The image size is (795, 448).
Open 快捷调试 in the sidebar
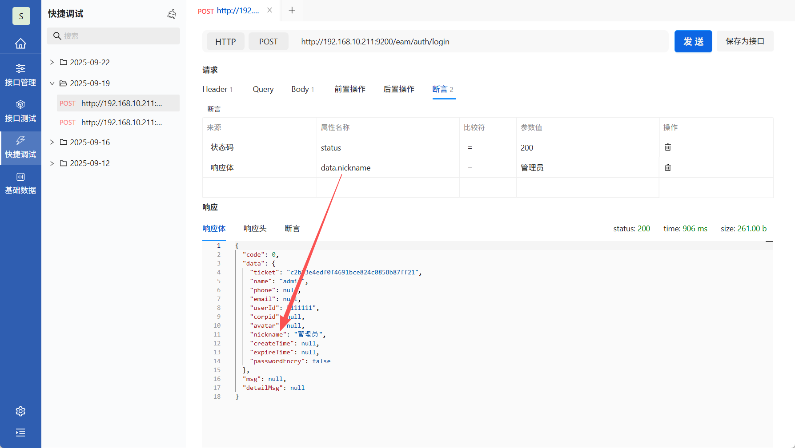click(x=20, y=147)
